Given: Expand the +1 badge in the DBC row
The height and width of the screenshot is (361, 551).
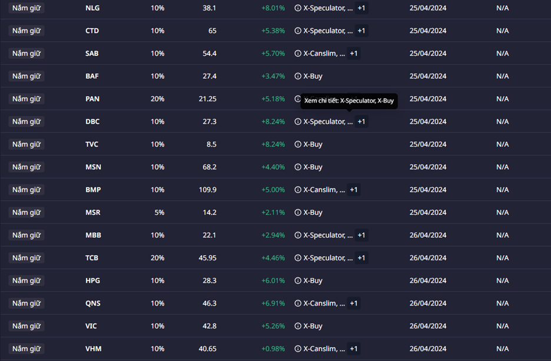Looking at the screenshot, I should (361, 122).
